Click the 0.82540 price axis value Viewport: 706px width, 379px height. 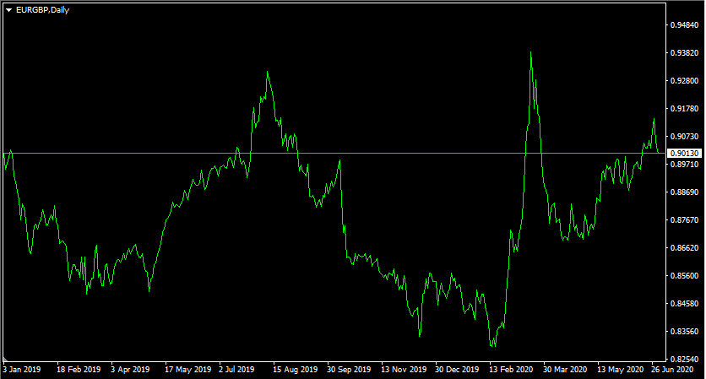[684, 360]
